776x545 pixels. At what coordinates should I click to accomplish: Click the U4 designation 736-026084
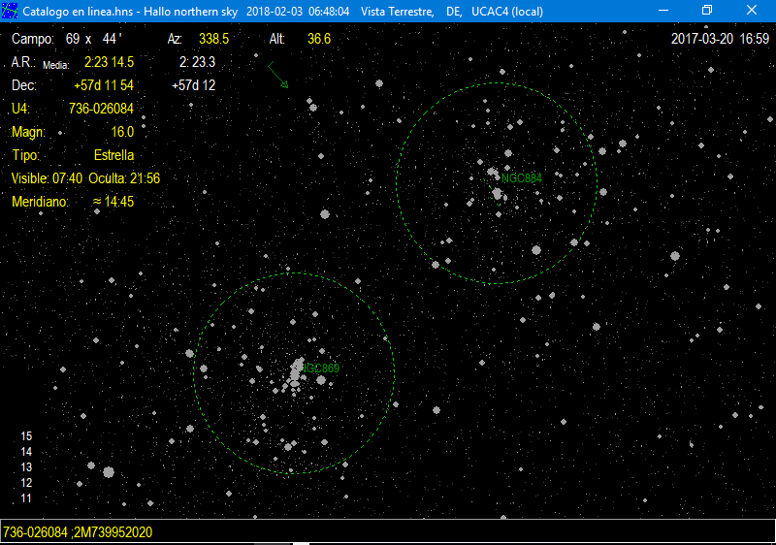101,109
